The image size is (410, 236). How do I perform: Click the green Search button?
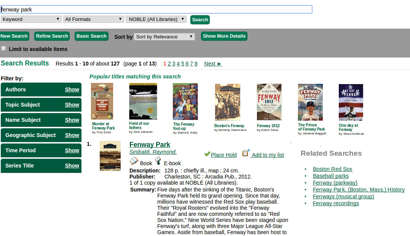coord(200,19)
